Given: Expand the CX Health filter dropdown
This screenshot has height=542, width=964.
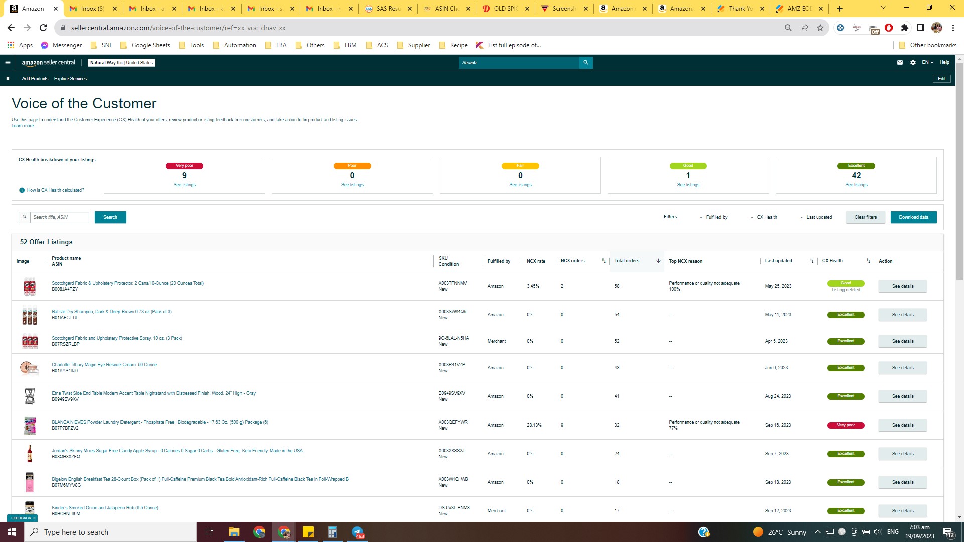Looking at the screenshot, I should pyautogui.click(x=764, y=217).
